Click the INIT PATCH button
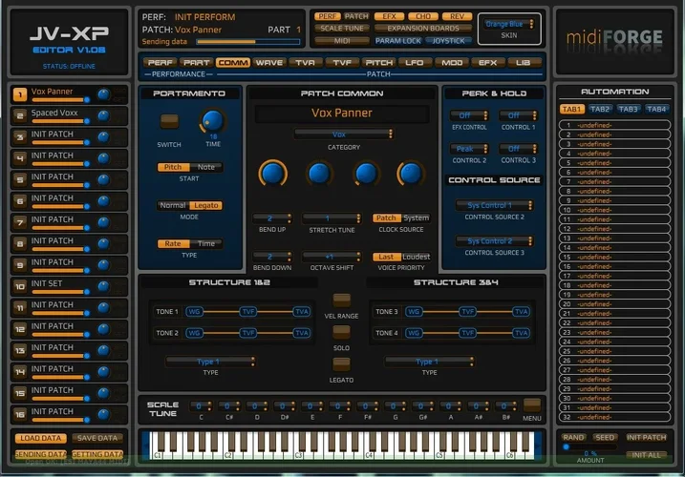The width and height of the screenshot is (685, 477). coord(647,437)
